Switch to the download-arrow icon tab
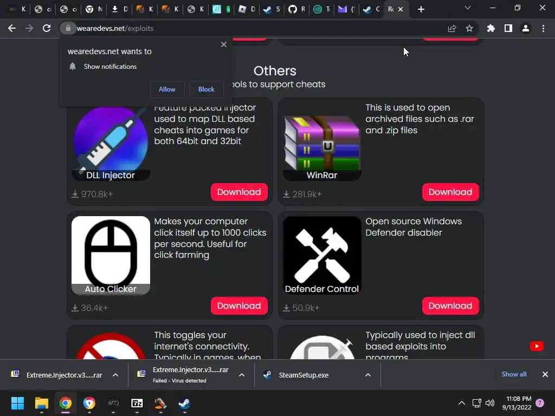The height and width of the screenshot is (416, 555). [119, 9]
